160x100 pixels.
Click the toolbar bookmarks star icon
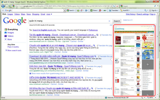tap(81, 11)
